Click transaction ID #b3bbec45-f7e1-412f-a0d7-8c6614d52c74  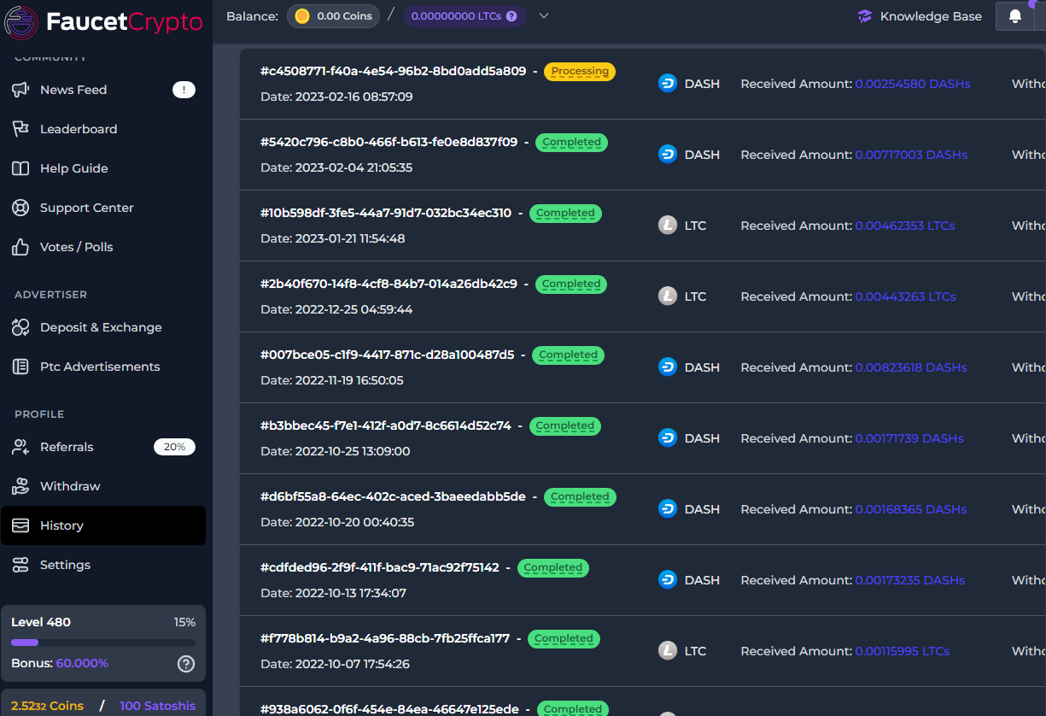(x=386, y=425)
